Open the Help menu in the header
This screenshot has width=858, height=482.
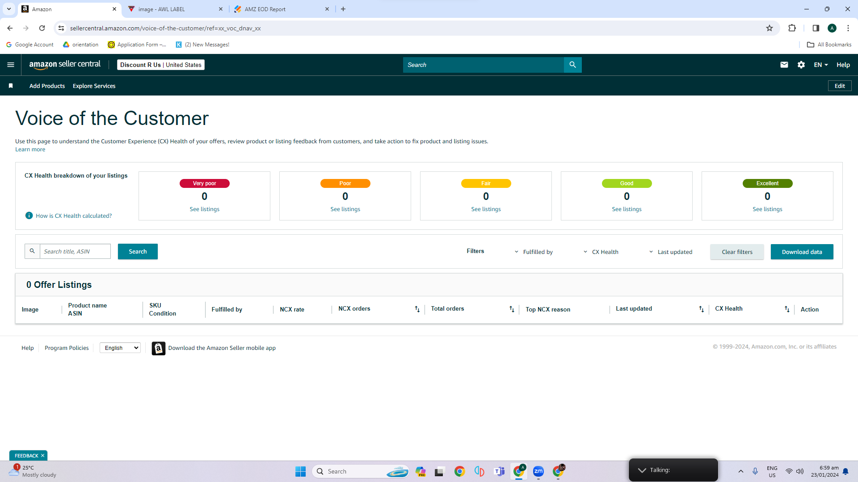point(843,65)
